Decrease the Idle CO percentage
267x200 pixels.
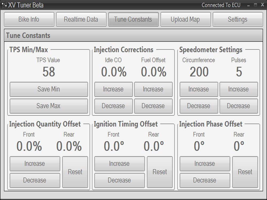(x=113, y=106)
